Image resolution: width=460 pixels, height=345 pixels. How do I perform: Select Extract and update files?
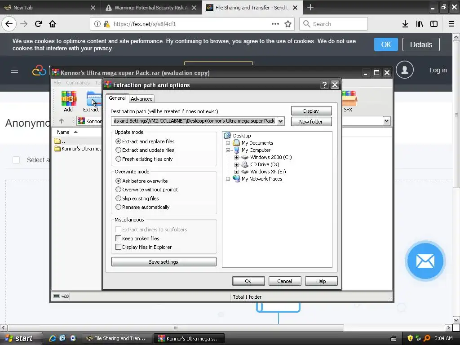[145, 150]
